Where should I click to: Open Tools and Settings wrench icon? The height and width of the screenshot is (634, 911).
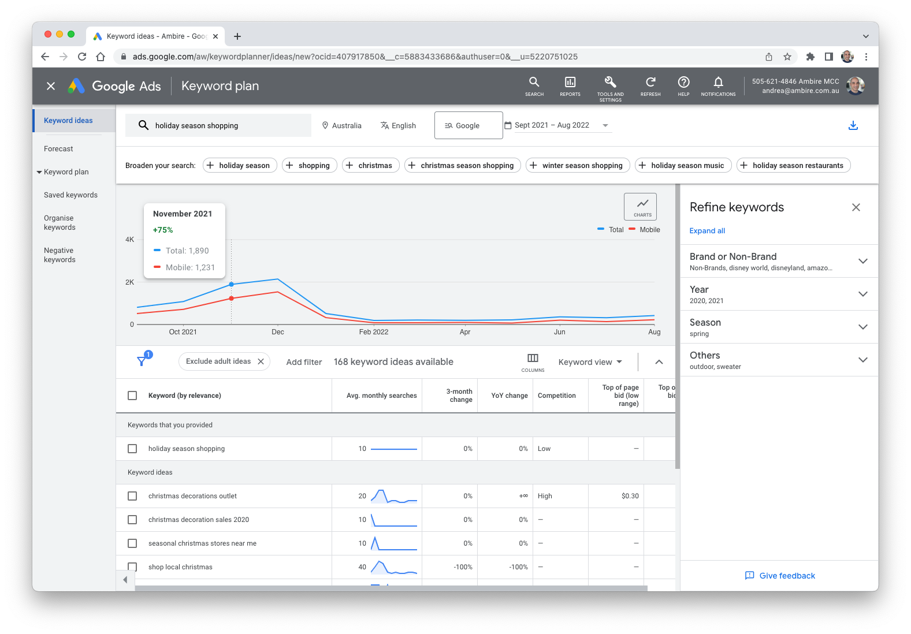click(611, 88)
